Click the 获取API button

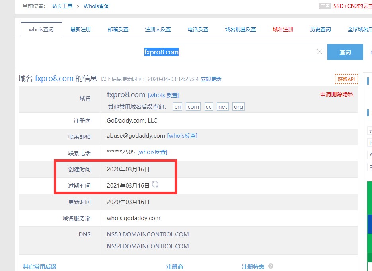(x=346, y=79)
